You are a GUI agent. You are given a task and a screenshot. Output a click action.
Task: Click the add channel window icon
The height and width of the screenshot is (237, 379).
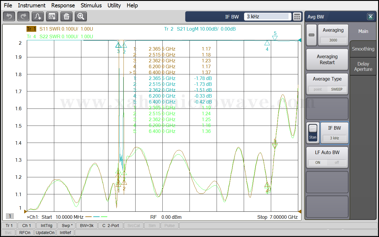(x=52, y=16)
